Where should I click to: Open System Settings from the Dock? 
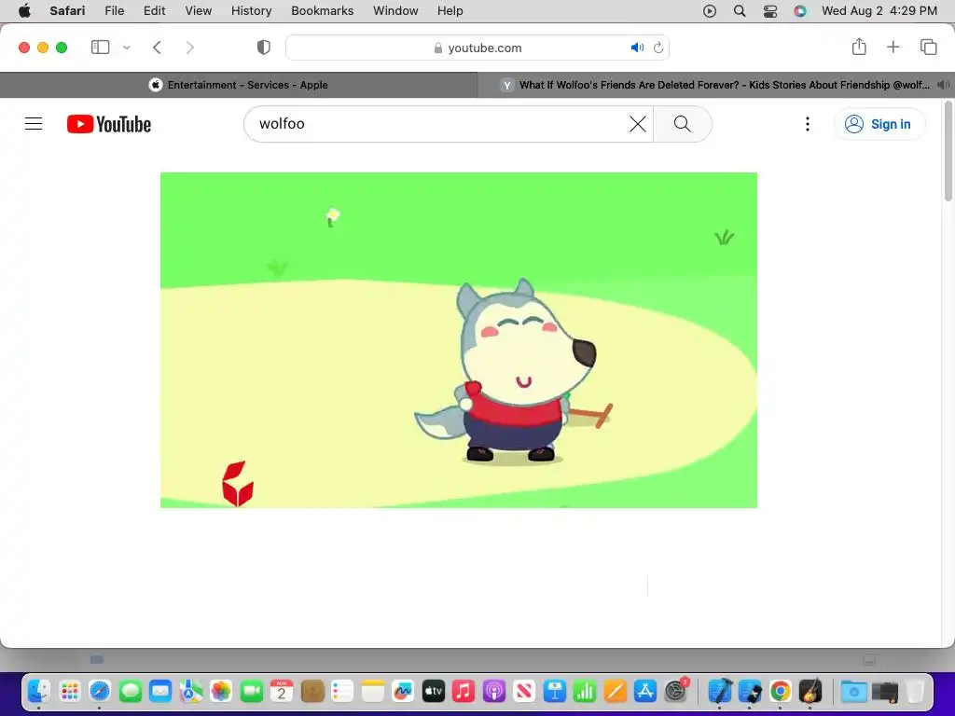pyautogui.click(x=676, y=692)
